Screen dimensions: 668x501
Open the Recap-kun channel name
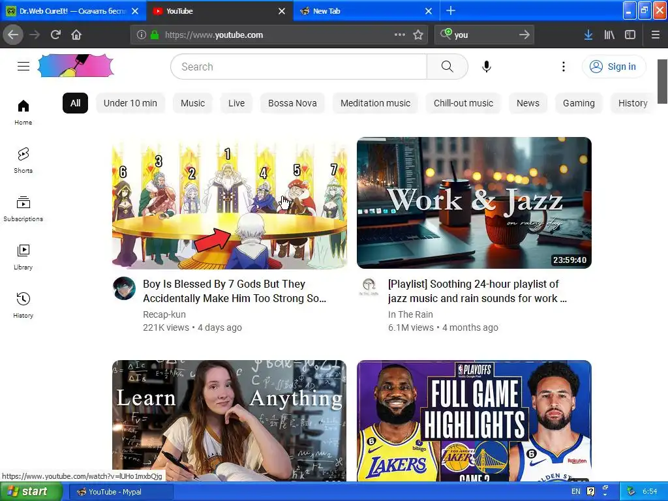point(164,314)
